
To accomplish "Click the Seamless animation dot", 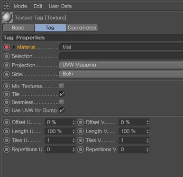I will click(x=7, y=102).
